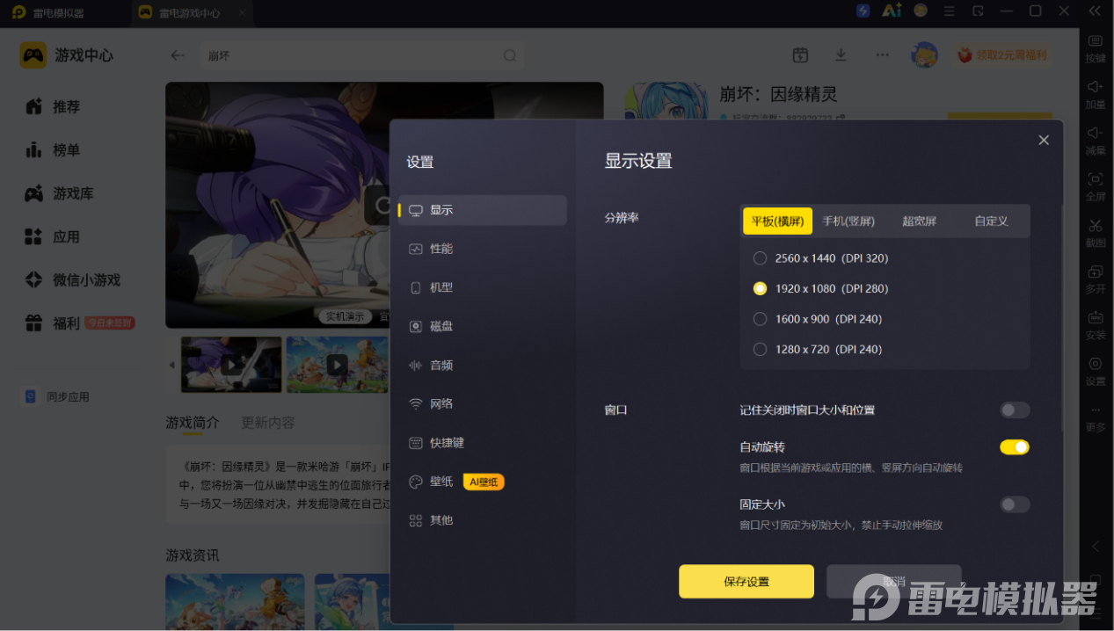
Task: Select the 平板(横屏) resolution tab
Action: [x=777, y=221]
